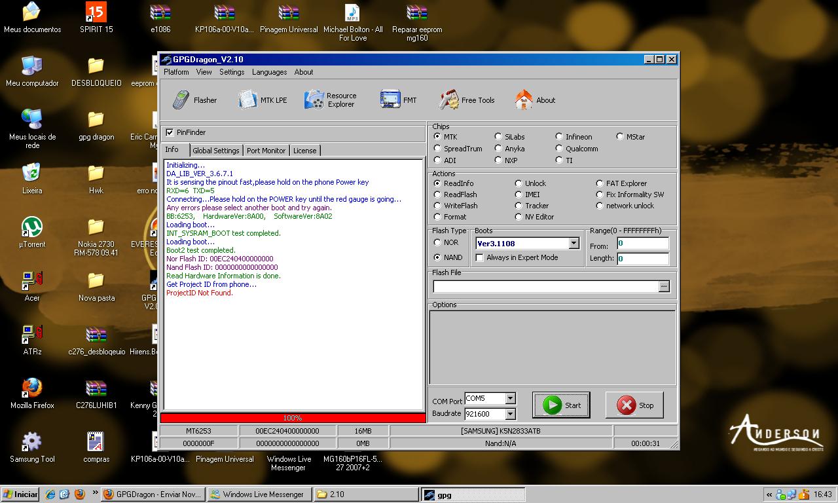Select FAT Explorer action
The image size is (838, 503).
[x=600, y=183]
